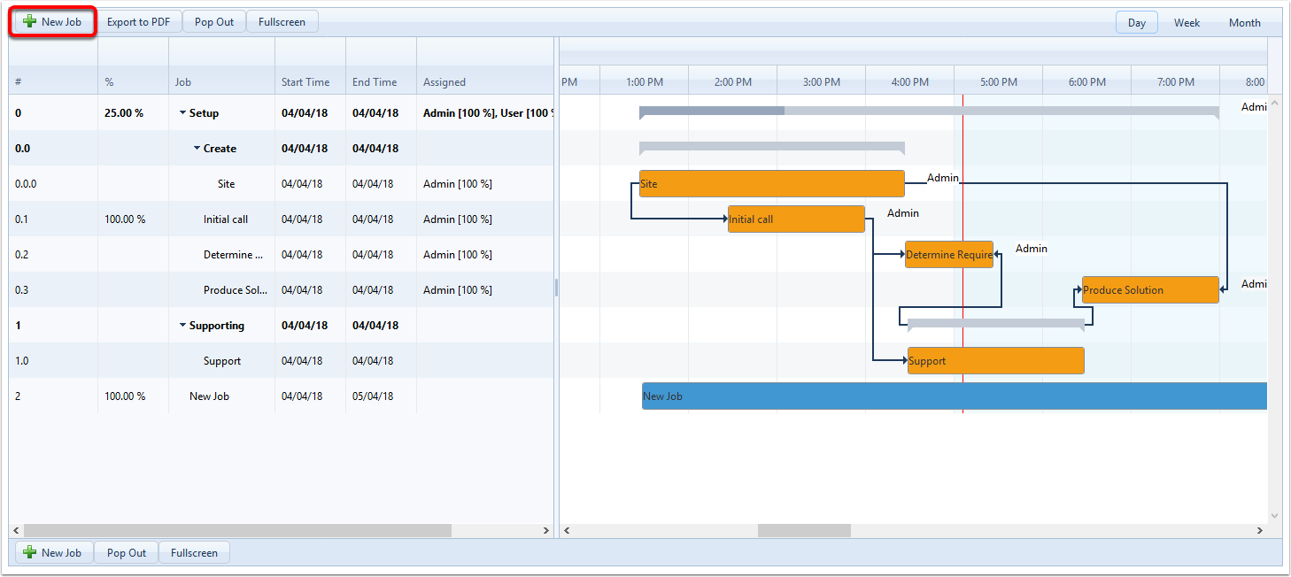The width and height of the screenshot is (1291, 577).
Task: Select the Determine... row in job list
Action: click(x=282, y=255)
